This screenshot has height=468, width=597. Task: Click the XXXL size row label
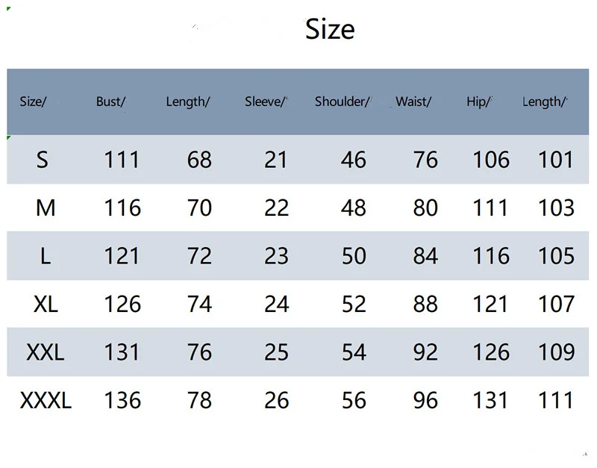tap(46, 400)
